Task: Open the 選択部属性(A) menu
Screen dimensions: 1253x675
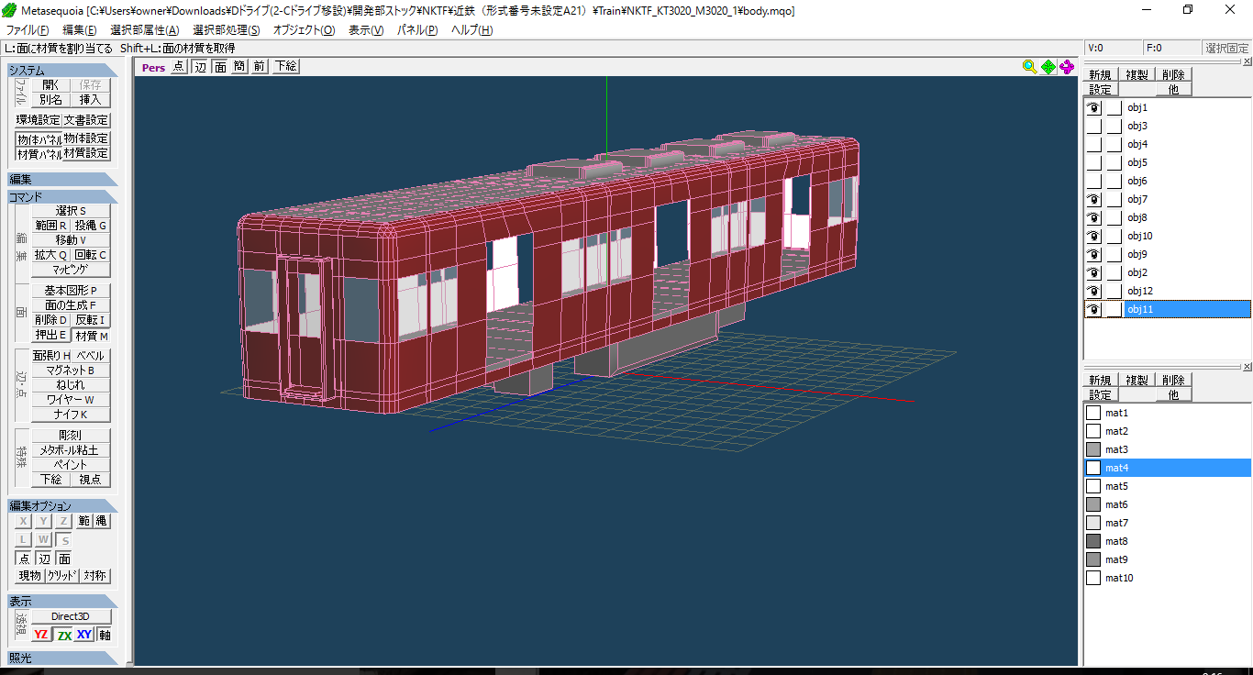Action: pos(145,30)
